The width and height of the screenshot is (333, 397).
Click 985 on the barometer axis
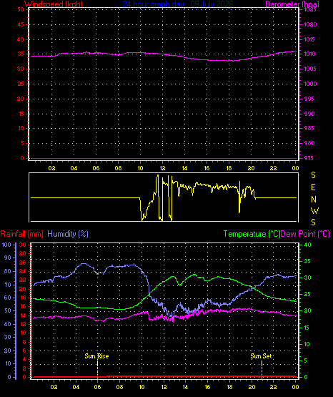point(309,128)
